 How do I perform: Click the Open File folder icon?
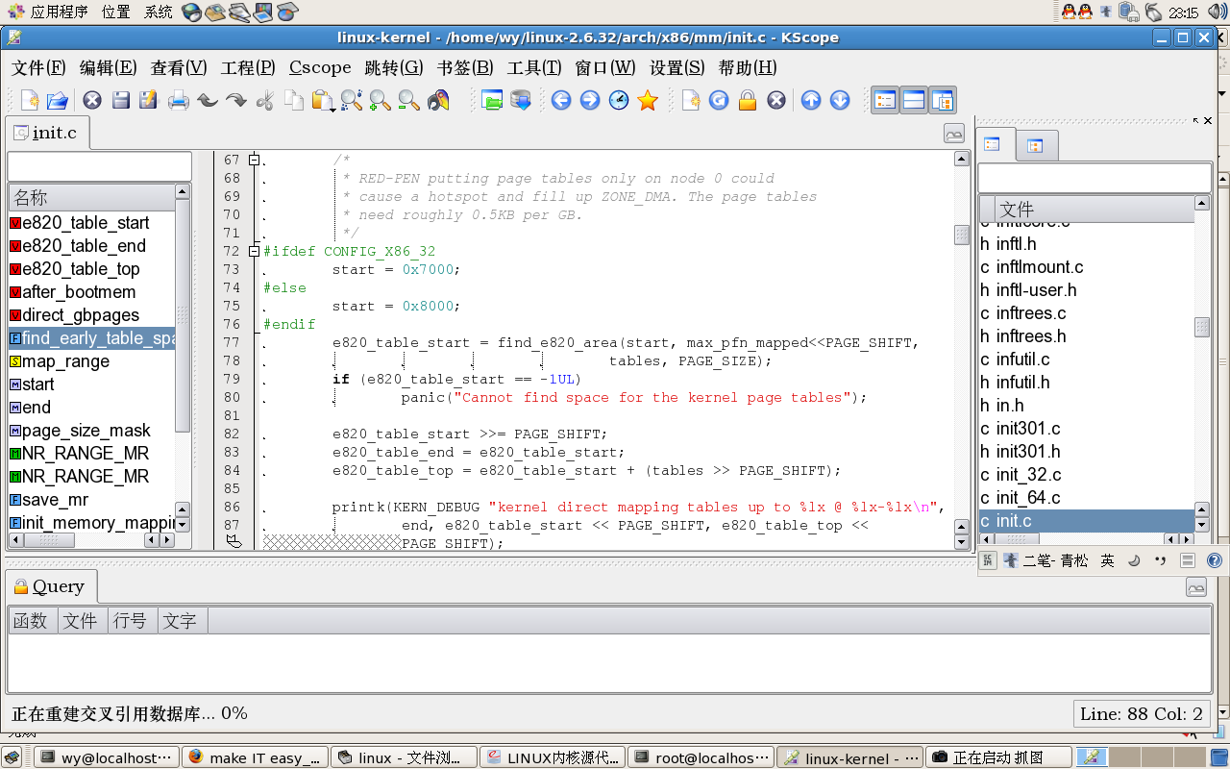[58, 100]
